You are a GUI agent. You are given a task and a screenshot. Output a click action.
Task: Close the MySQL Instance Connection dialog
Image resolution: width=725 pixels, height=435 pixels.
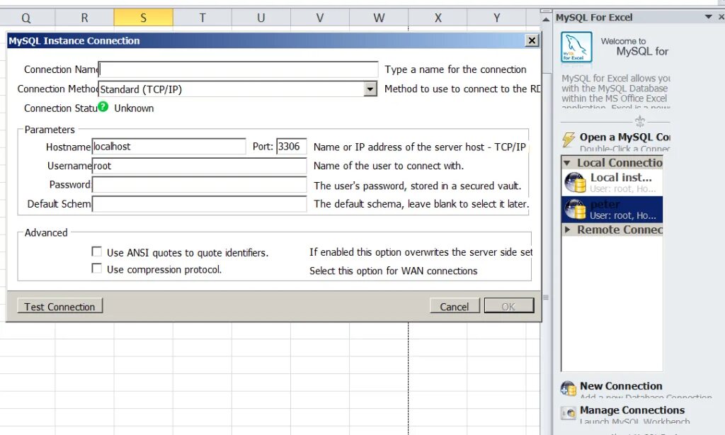pyautogui.click(x=532, y=40)
